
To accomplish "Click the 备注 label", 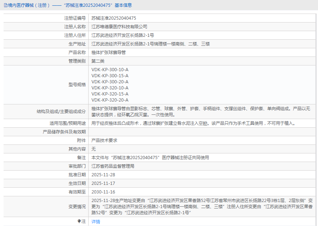I will [81, 158].
